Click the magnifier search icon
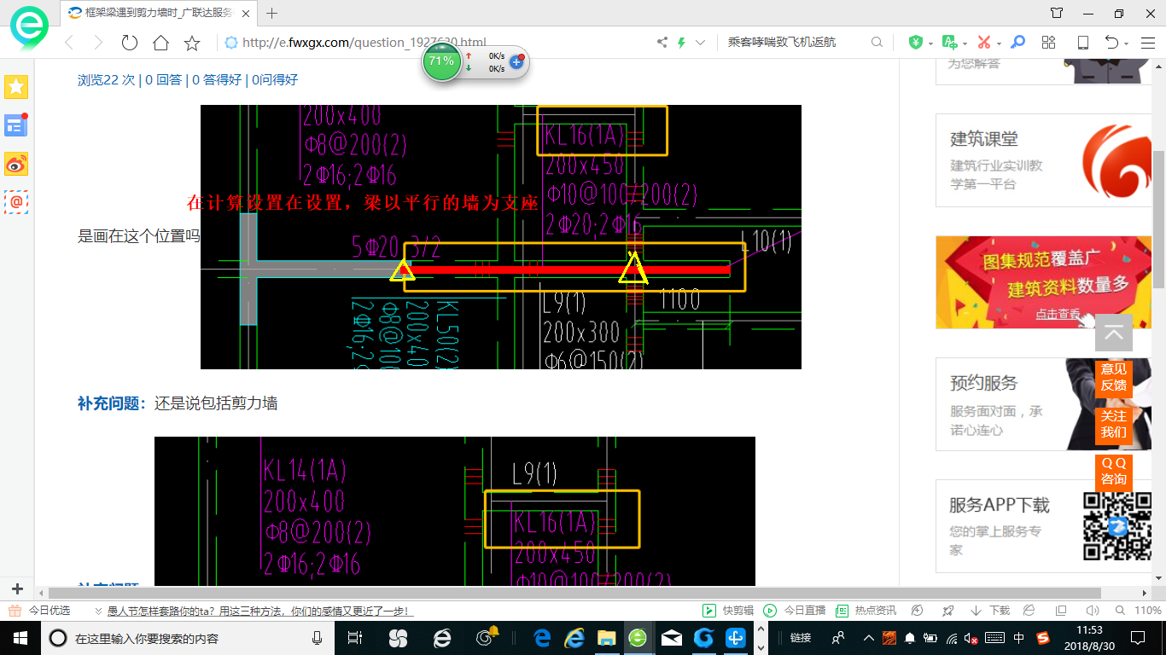 pyautogui.click(x=877, y=43)
